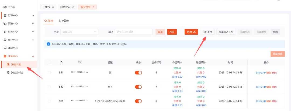291x111 pixels.
Task: Open the 状态 filter dropdown
Action: point(79,32)
